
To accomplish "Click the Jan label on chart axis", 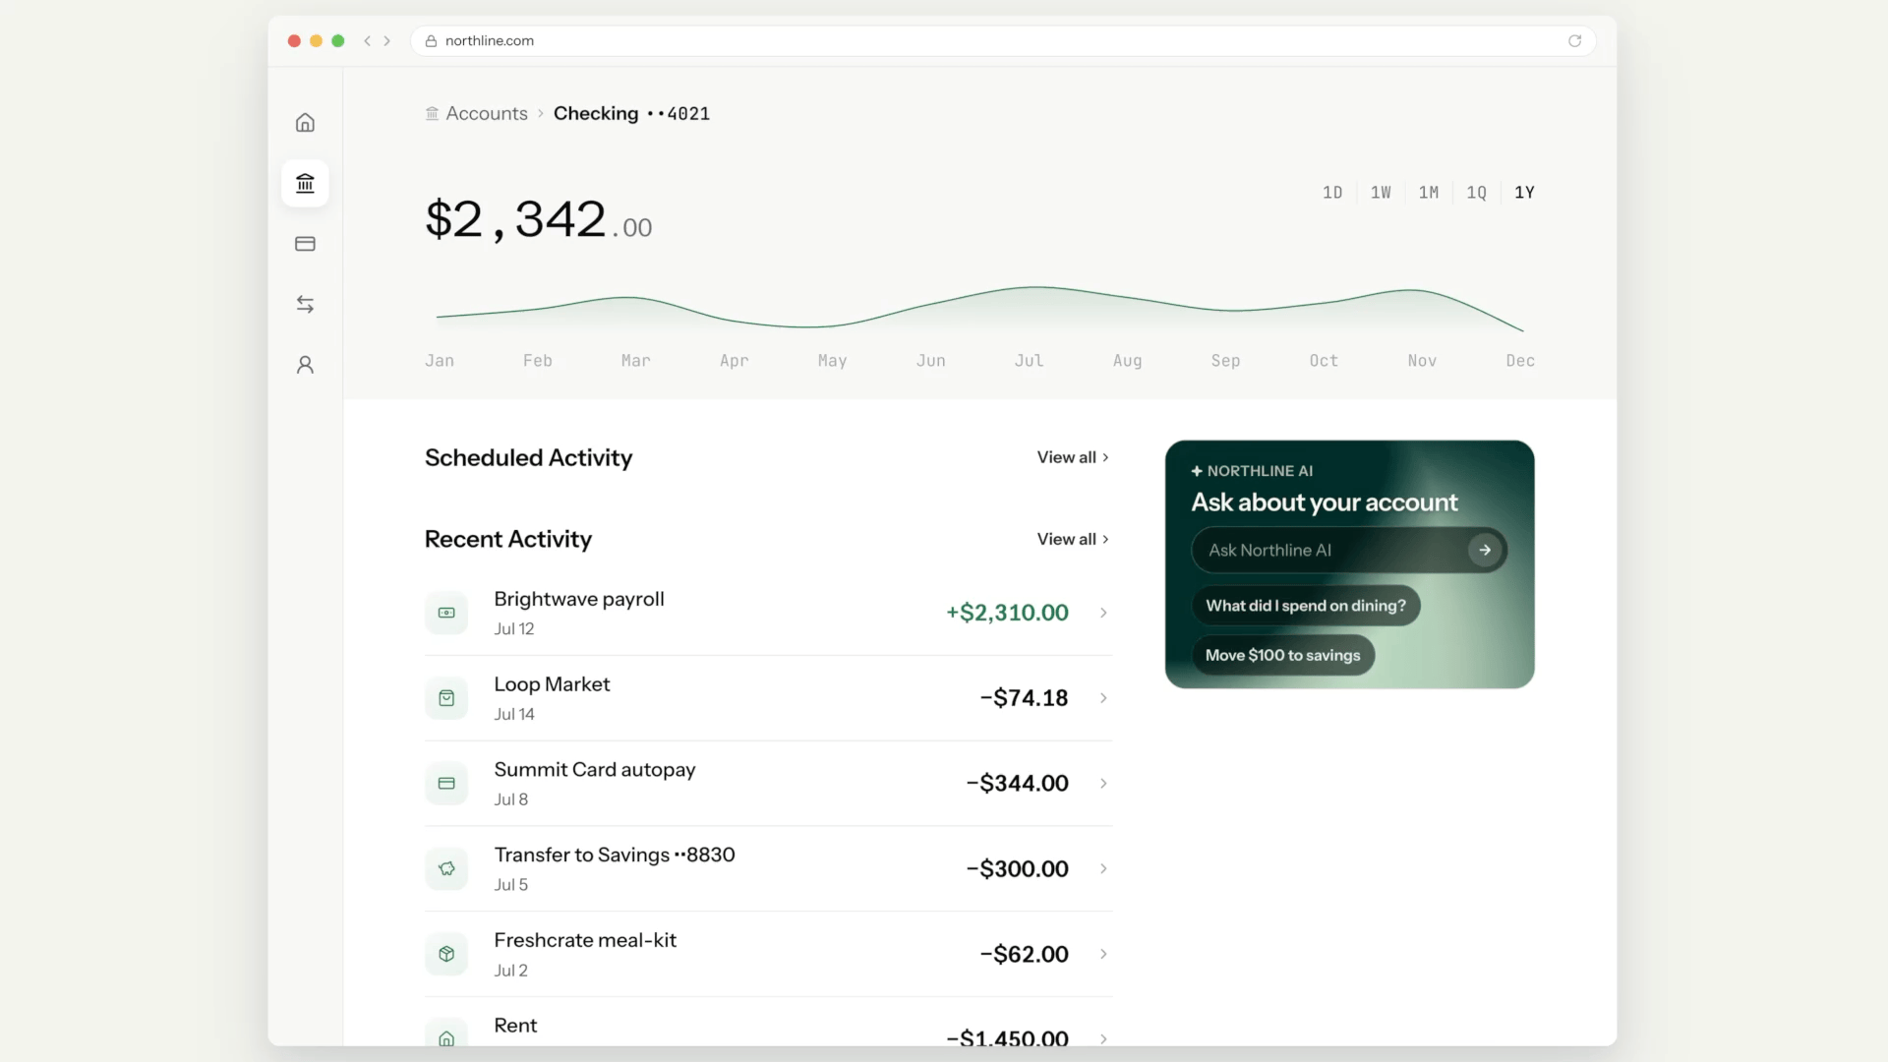I will tap(440, 361).
